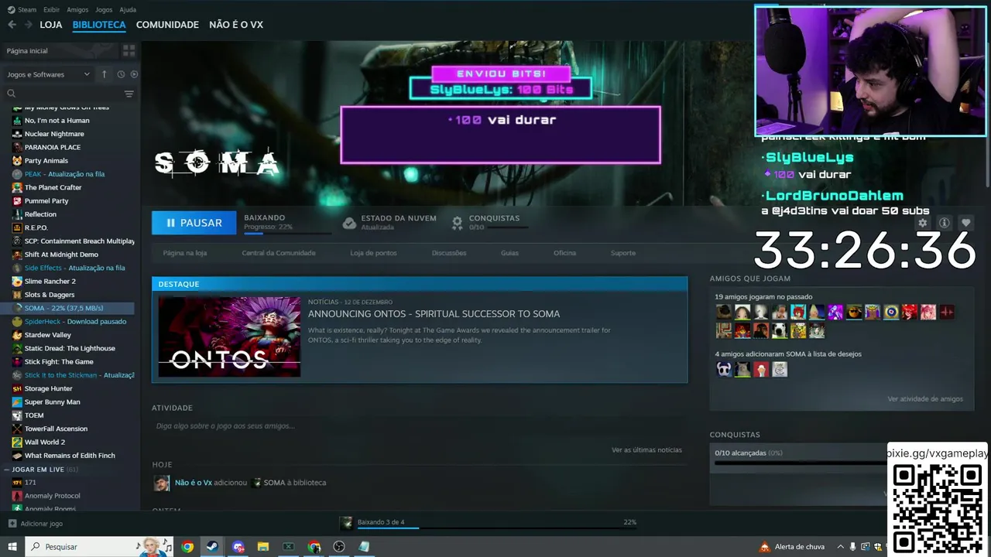The image size is (991, 557).
Task: Click Adicionar jogo button
Action: [36, 524]
